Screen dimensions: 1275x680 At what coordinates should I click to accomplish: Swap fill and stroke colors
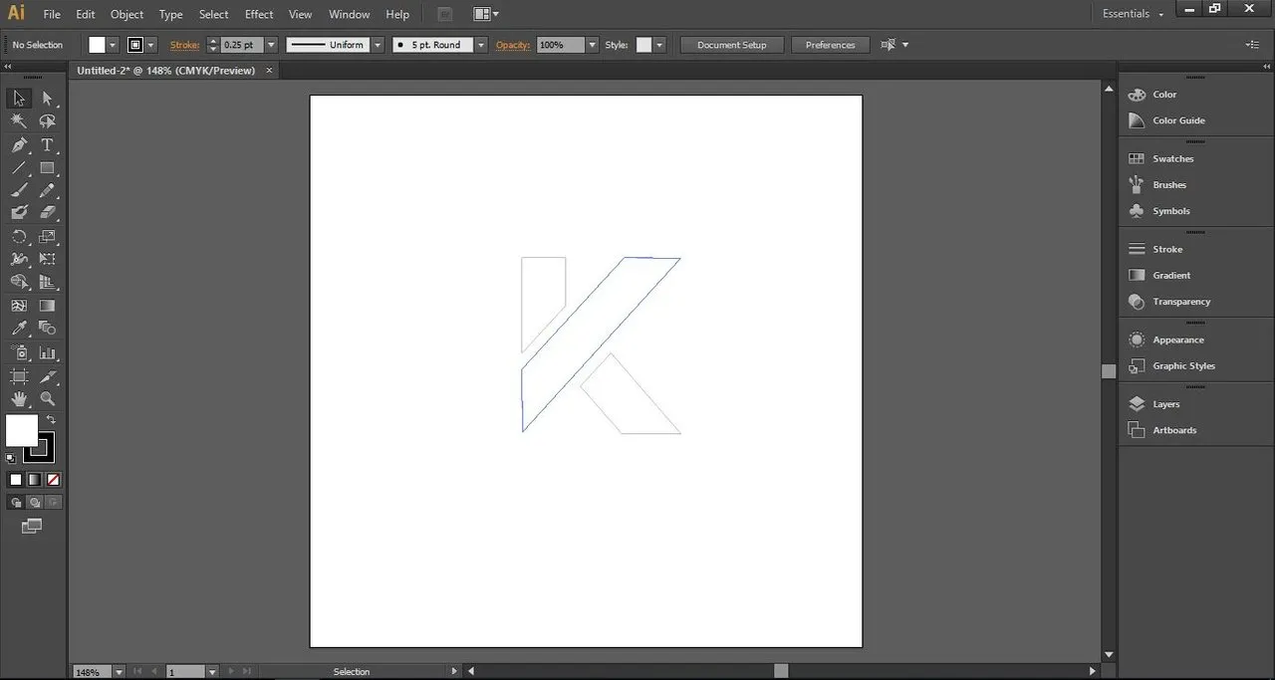(x=51, y=420)
